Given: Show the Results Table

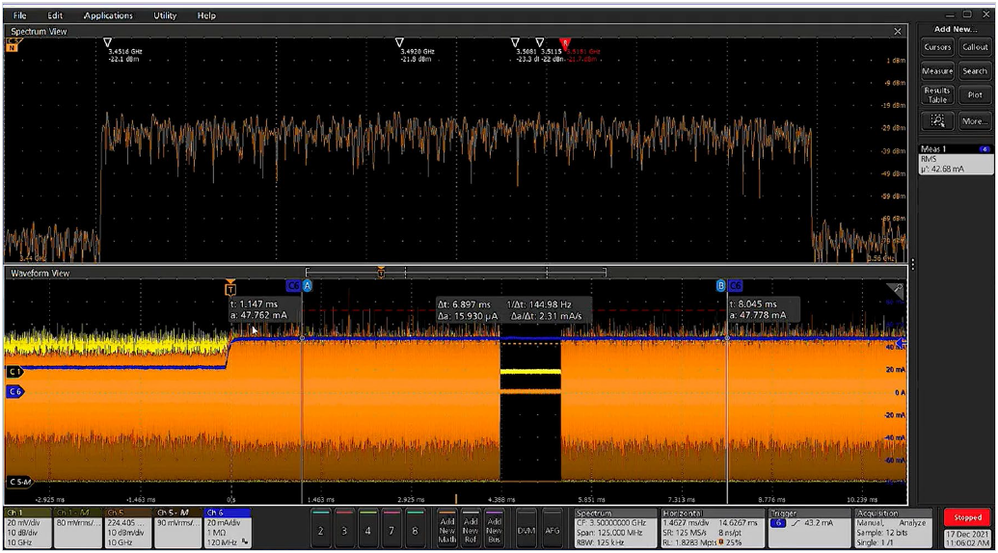Looking at the screenshot, I should 937,94.
